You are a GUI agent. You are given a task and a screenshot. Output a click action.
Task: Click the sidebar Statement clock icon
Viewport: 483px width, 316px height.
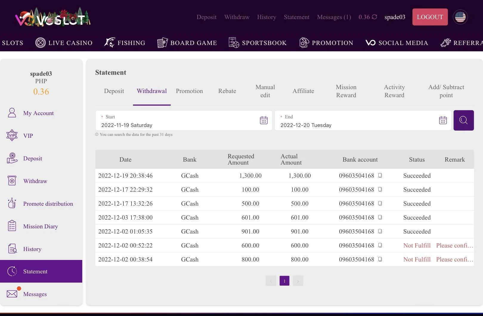coord(12,271)
